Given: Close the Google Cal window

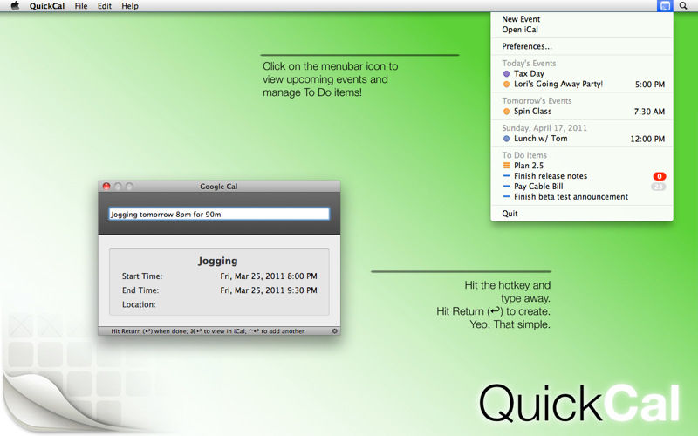Looking at the screenshot, I should pyautogui.click(x=106, y=187).
